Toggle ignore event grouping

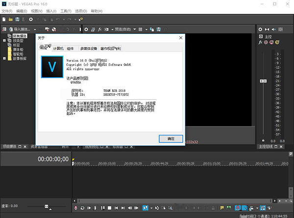(269, 208)
